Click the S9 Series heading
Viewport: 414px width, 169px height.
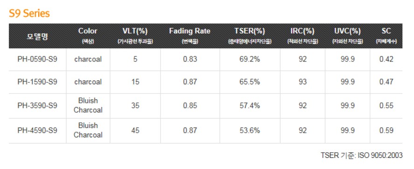[29, 14]
